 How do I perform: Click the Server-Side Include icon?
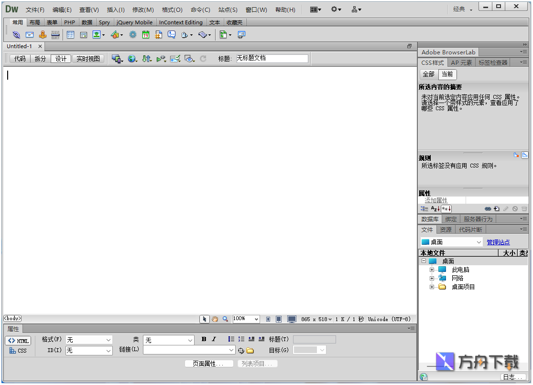[x=158, y=35]
